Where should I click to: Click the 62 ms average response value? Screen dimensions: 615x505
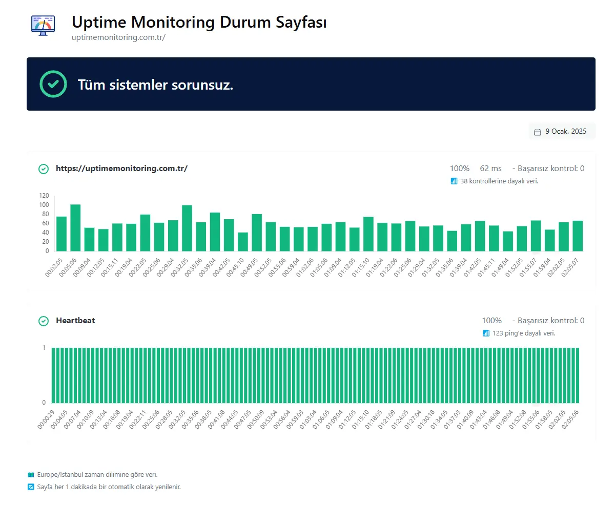[x=490, y=169]
